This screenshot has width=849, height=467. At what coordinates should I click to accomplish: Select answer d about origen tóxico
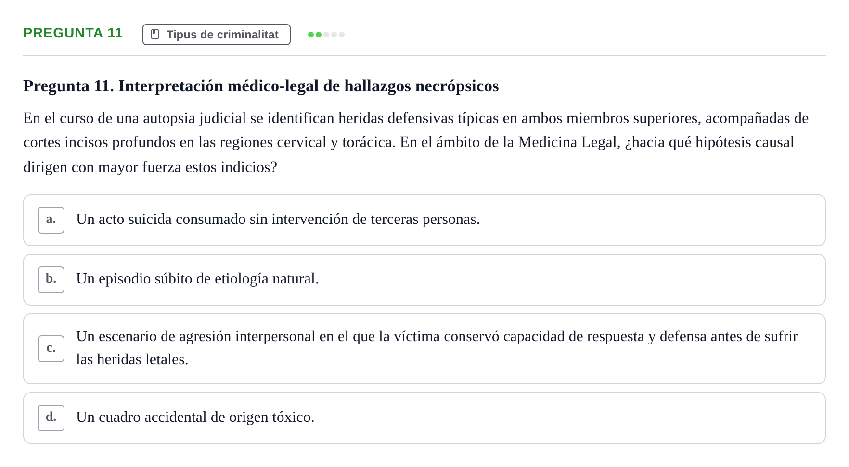pos(424,418)
